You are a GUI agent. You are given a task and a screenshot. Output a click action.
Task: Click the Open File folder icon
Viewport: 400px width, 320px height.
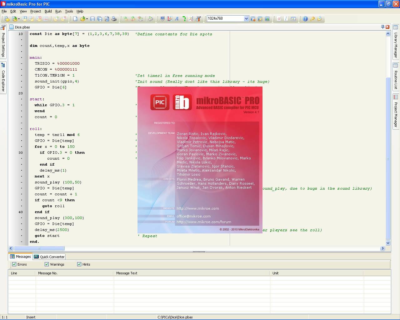(83, 19)
